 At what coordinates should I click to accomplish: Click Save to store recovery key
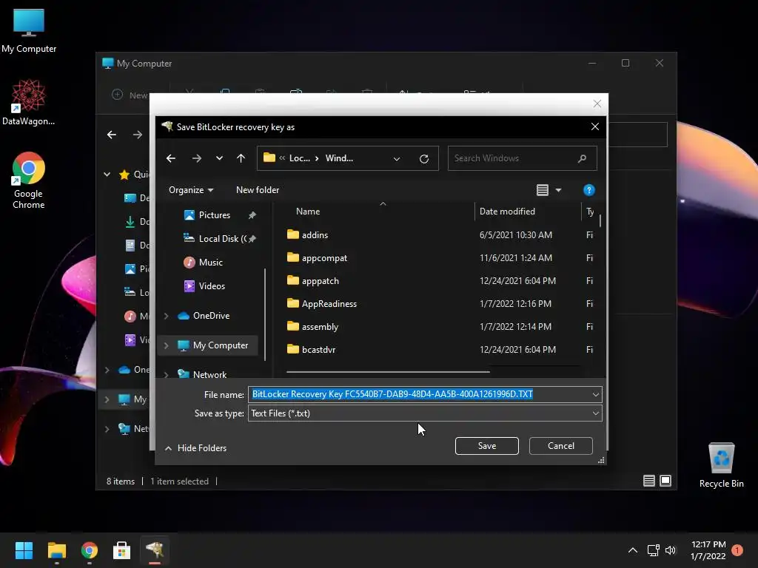(x=487, y=446)
